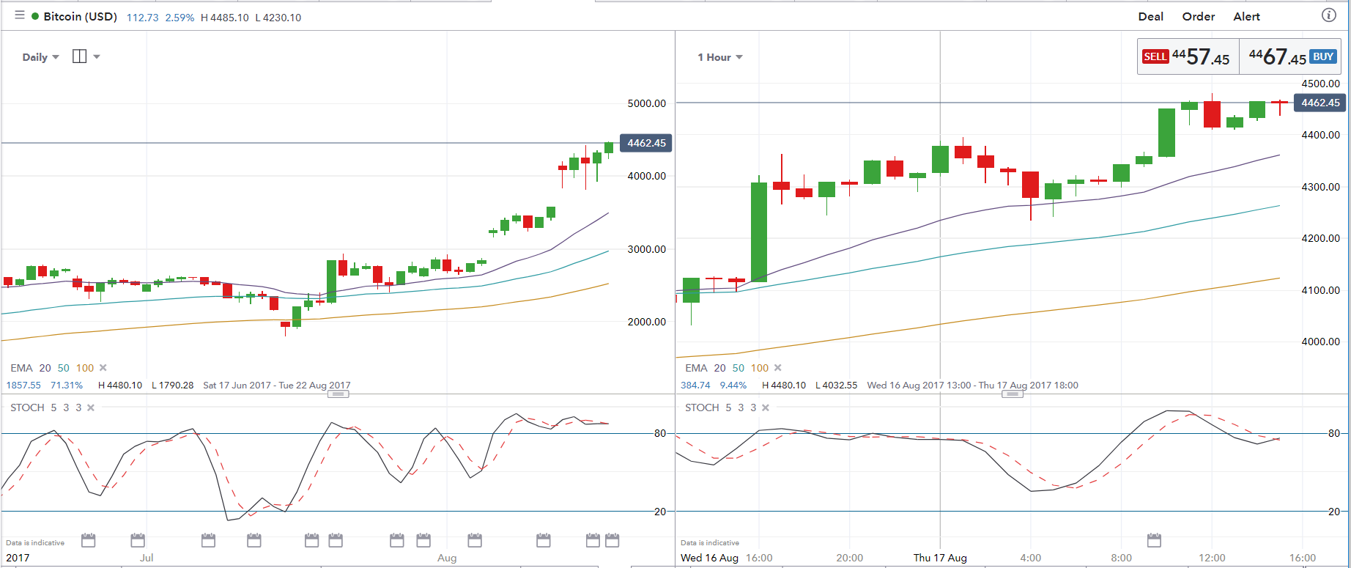Open first calendar event icon on daily chart
The width and height of the screenshot is (1351, 568).
[88, 541]
